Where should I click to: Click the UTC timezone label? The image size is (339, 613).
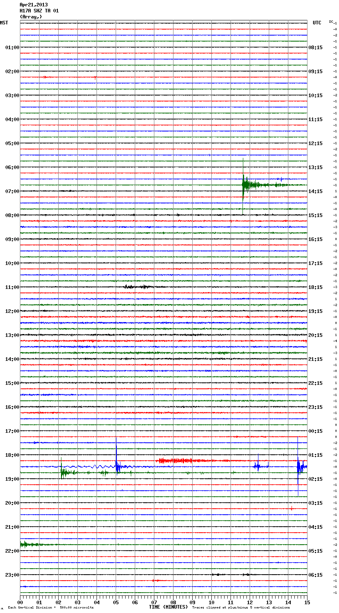point(317,23)
